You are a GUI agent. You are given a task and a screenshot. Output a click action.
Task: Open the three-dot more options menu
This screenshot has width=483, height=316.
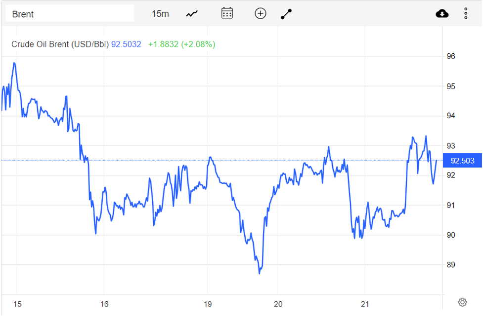[x=466, y=13]
